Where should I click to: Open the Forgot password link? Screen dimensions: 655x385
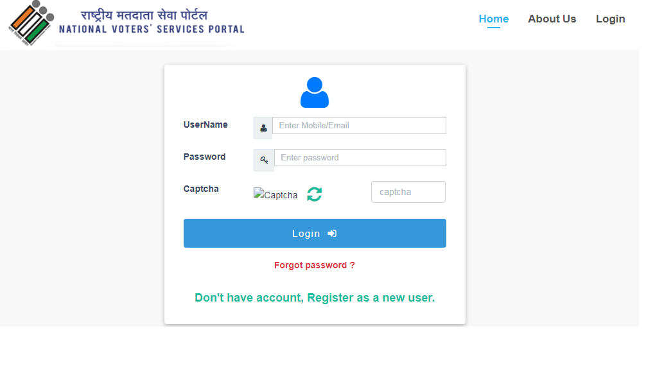(314, 264)
